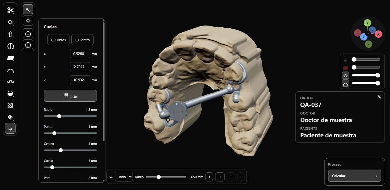Viewport: 390px width, 190px height.
Task: Toggle the diamond layer visibility button
Action: coord(346,75)
